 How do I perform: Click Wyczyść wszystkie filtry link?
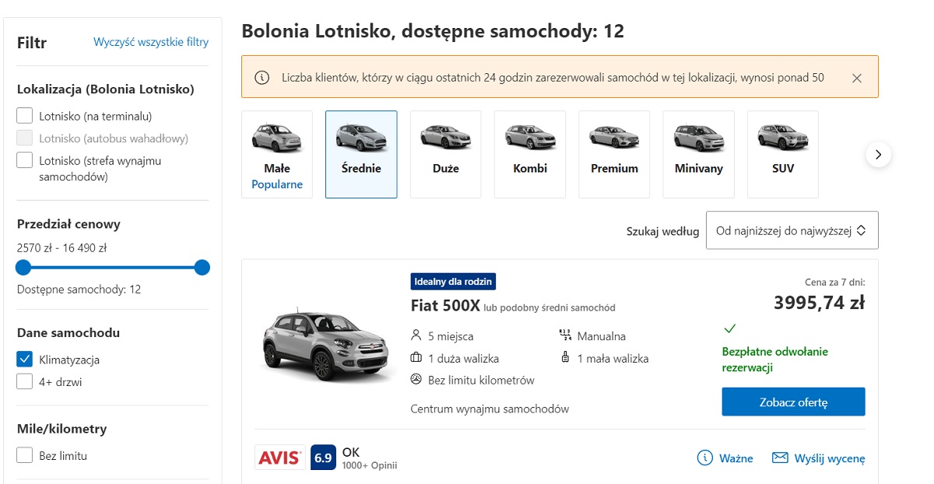151,42
